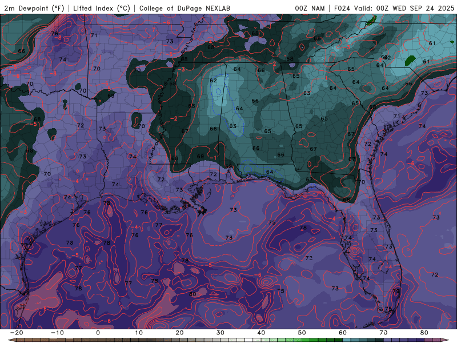Image resolution: width=457 pixels, height=343 pixels.
Task: Click the 30 label on the color scale
Action: tap(221, 333)
